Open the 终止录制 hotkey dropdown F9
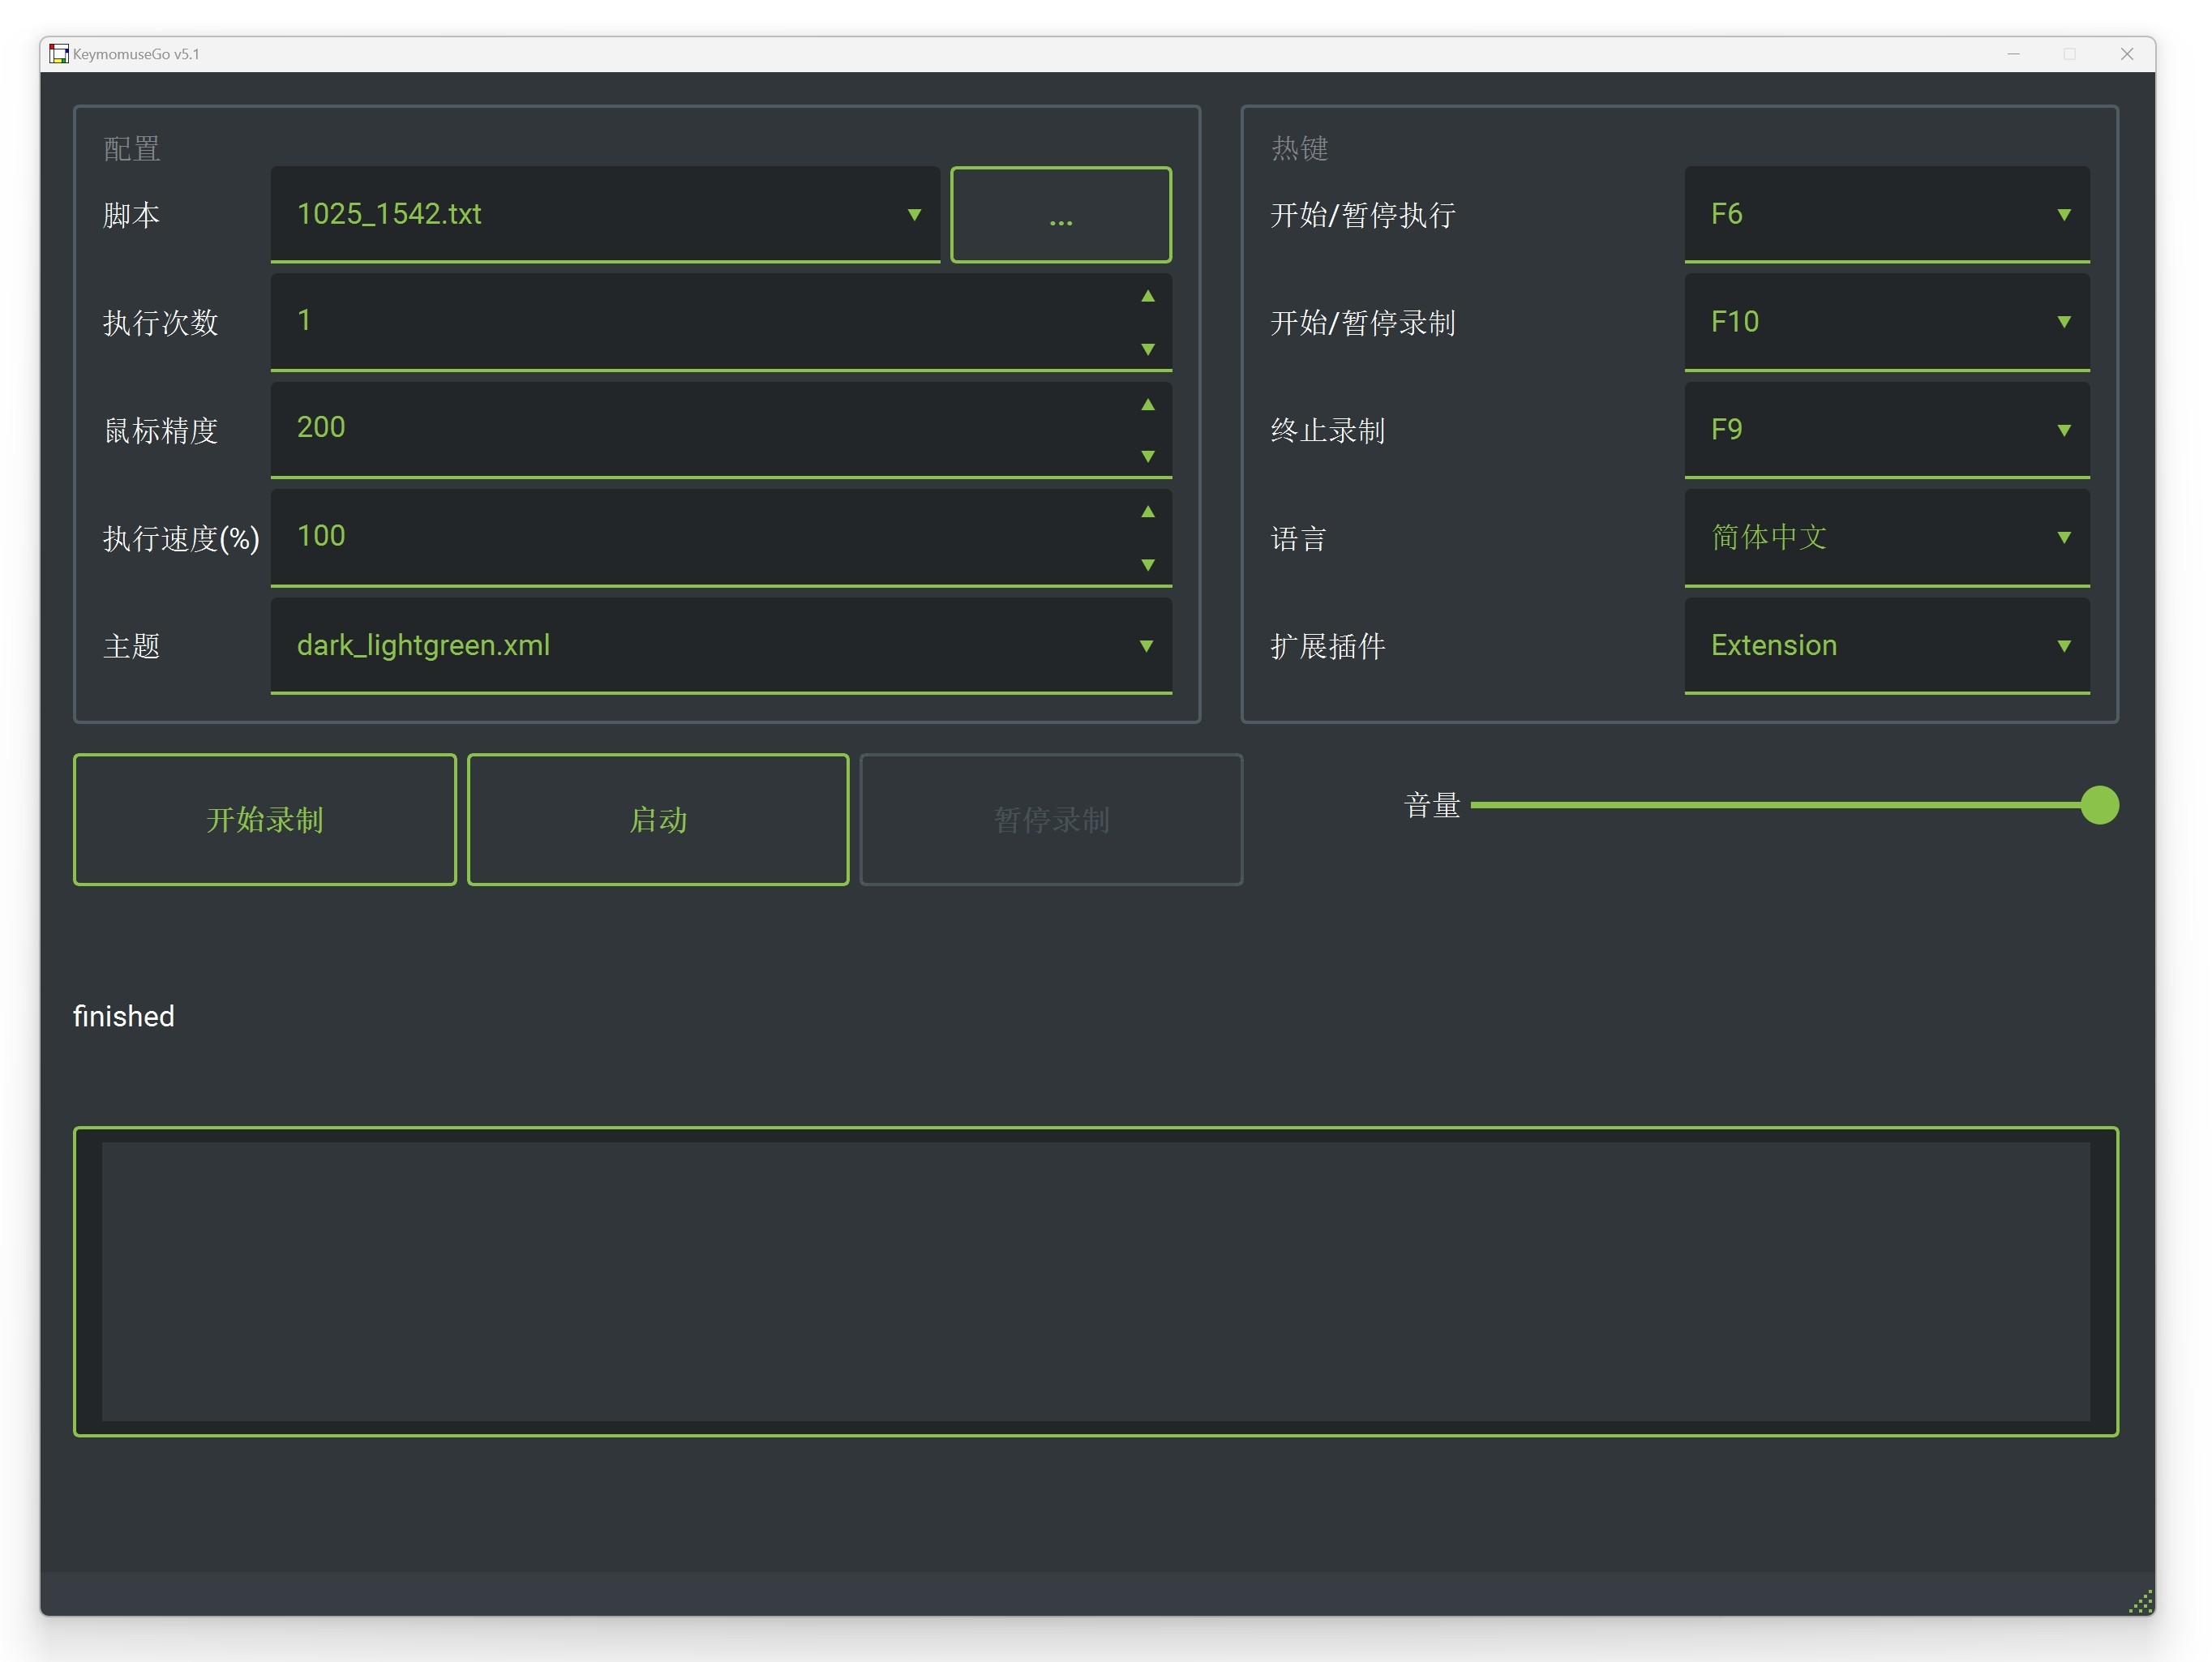Image resolution: width=2212 pixels, height=1662 pixels. point(1887,429)
